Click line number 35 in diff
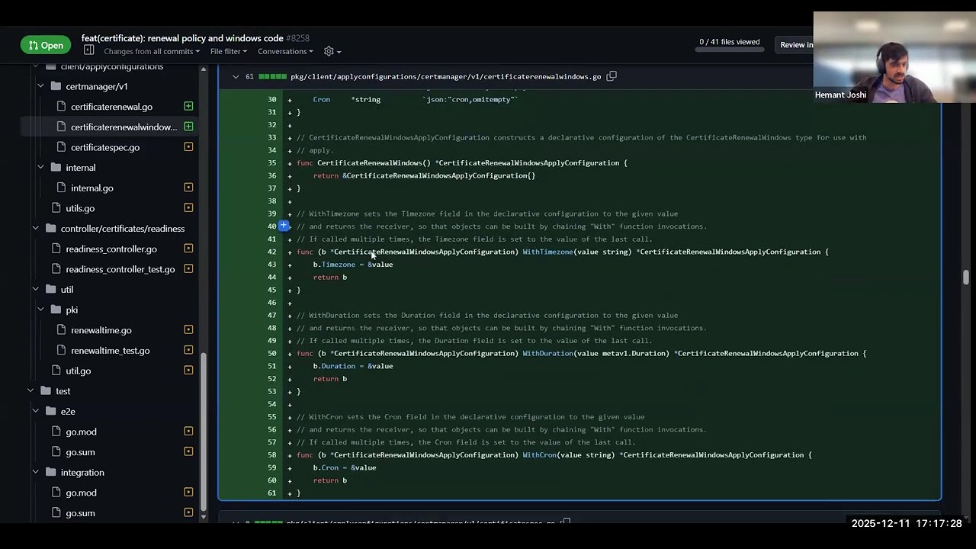Viewport: 976px width, 549px height. (x=271, y=162)
